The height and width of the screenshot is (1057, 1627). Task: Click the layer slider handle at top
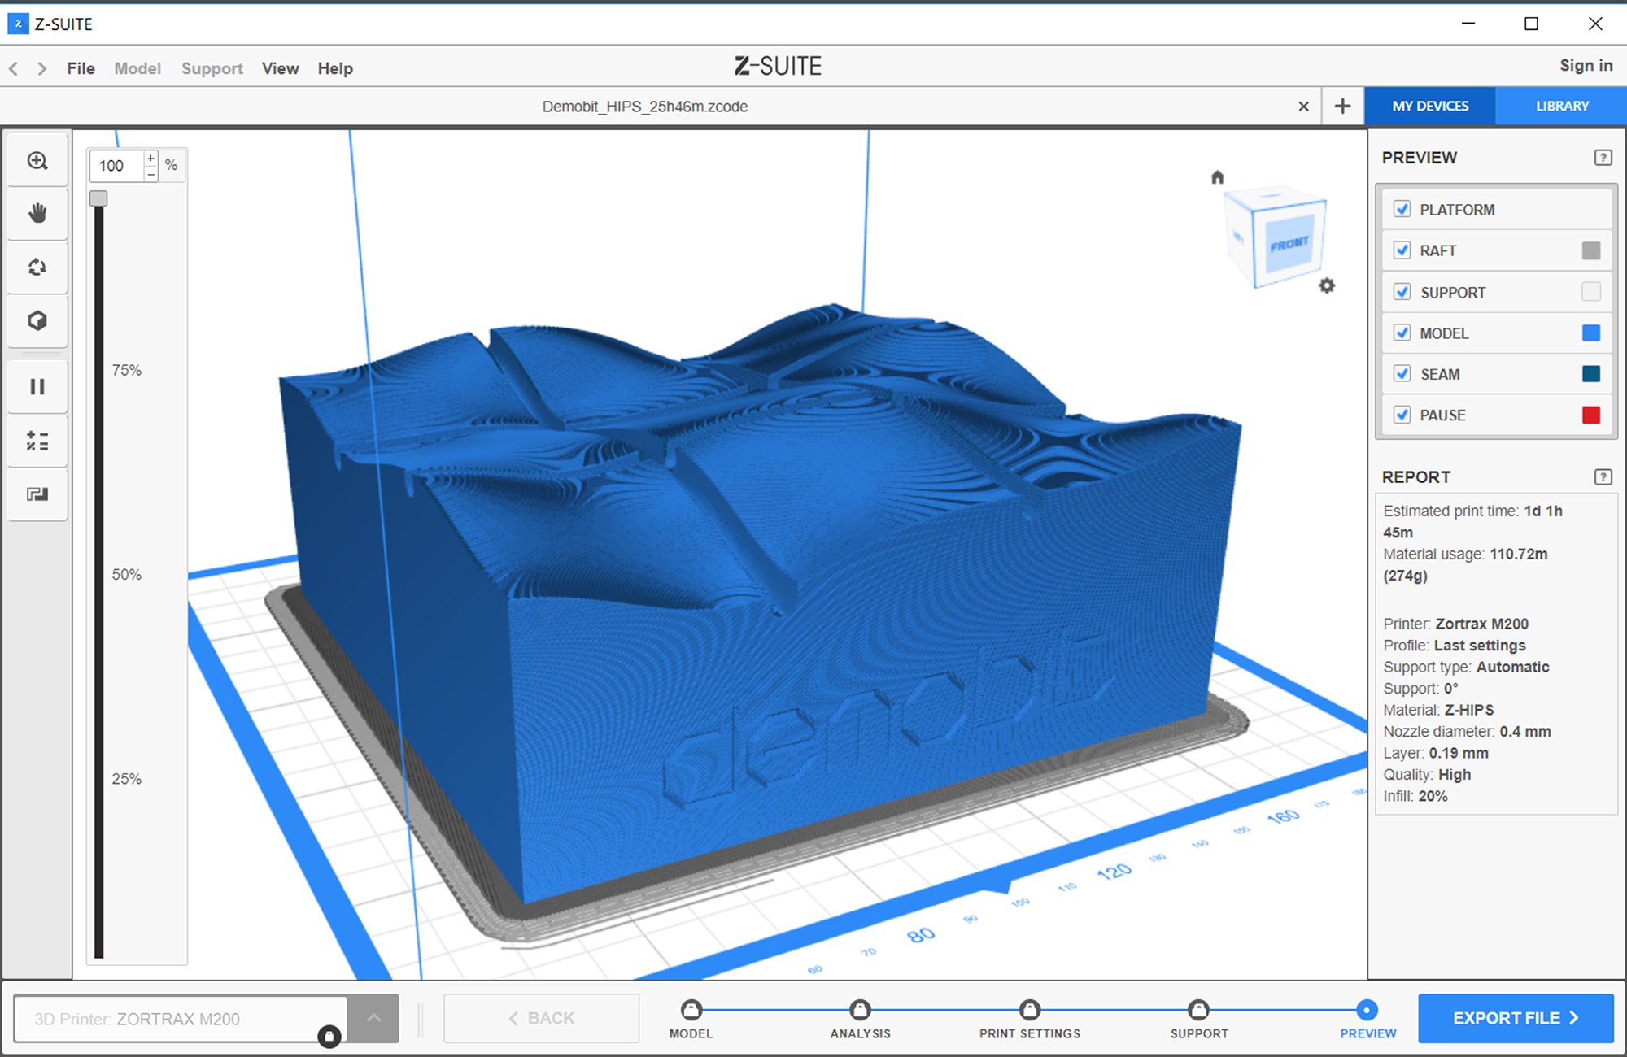pyautogui.click(x=98, y=198)
